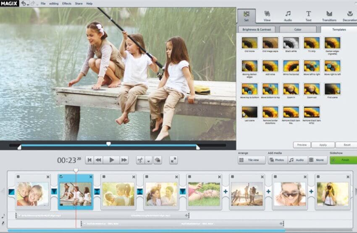The width and height of the screenshot is (357, 233).
Task: Open the Text panel T icon
Action: click(x=309, y=14)
